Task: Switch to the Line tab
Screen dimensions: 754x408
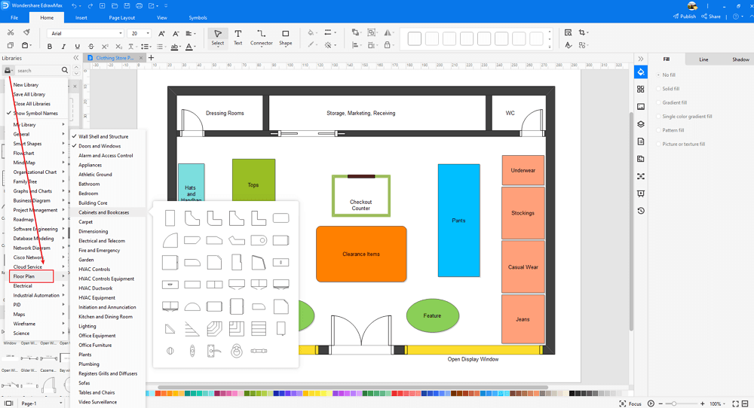Action: (703, 59)
